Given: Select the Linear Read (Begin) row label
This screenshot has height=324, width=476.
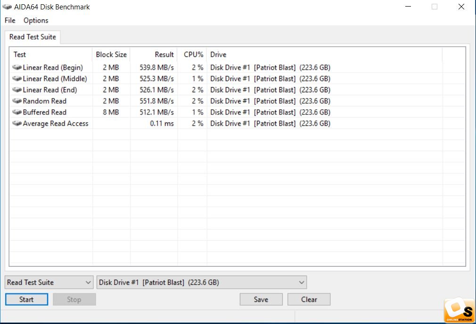Looking at the screenshot, I should (53, 67).
